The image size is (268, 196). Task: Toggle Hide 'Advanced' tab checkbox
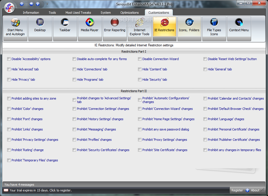coord(9,69)
